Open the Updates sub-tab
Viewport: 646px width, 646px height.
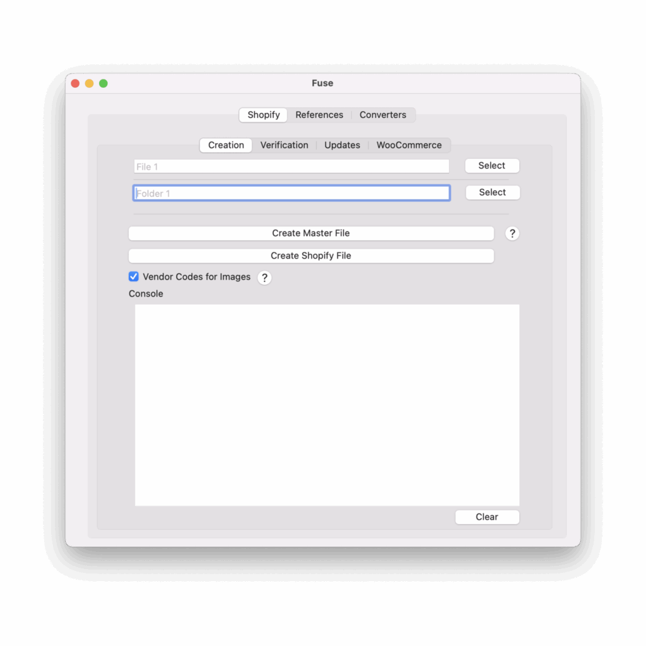click(x=342, y=145)
